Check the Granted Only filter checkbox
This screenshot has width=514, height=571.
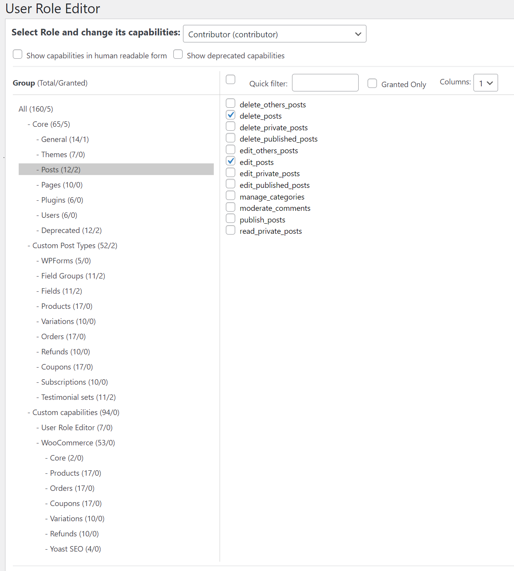pyautogui.click(x=372, y=84)
